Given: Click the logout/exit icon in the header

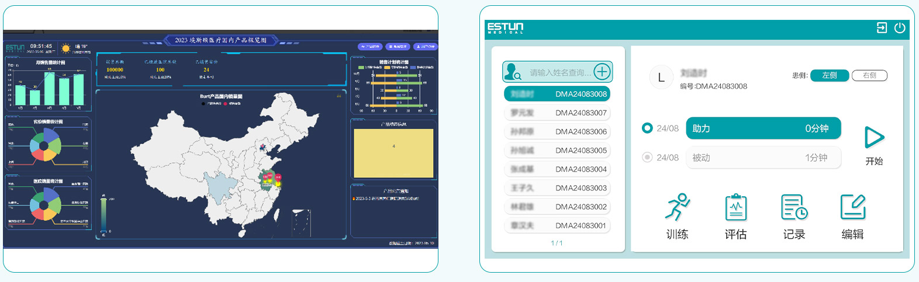Looking at the screenshot, I should (882, 28).
